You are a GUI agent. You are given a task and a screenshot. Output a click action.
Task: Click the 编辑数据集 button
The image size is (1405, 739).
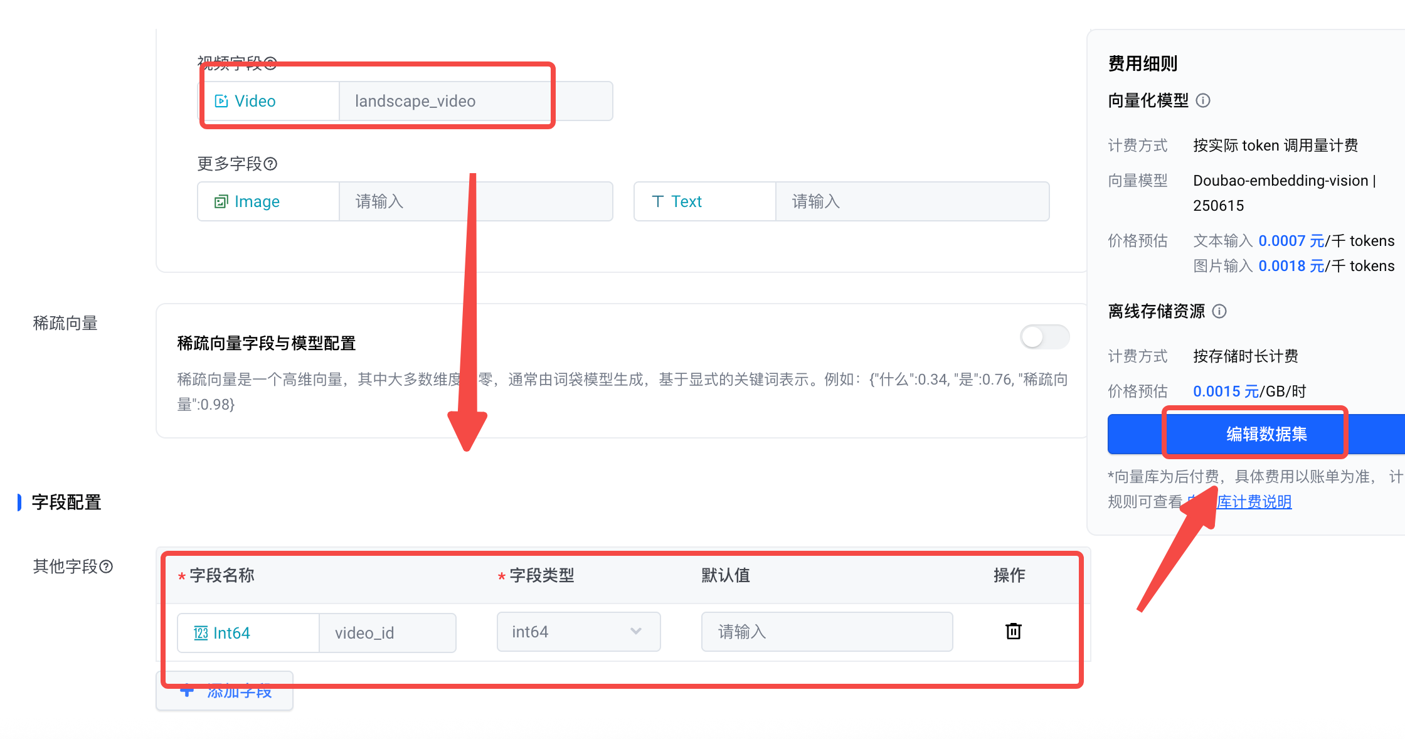pyautogui.click(x=1256, y=434)
